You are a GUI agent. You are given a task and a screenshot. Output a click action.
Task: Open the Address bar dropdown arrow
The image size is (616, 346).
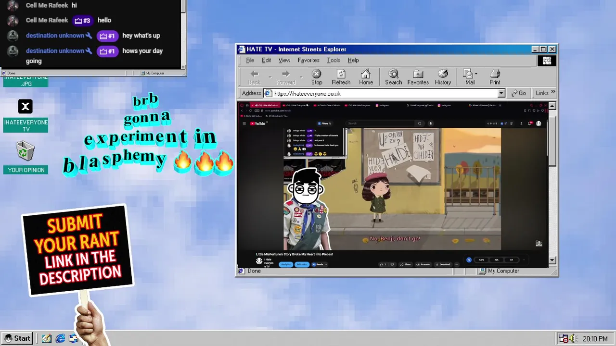(x=501, y=93)
